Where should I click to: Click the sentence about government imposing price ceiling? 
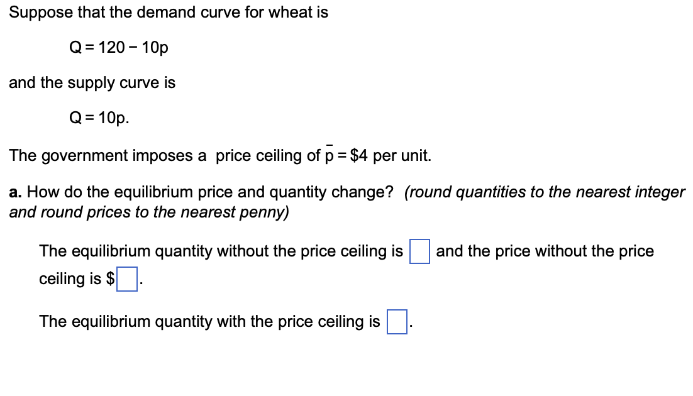click(220, 155)
